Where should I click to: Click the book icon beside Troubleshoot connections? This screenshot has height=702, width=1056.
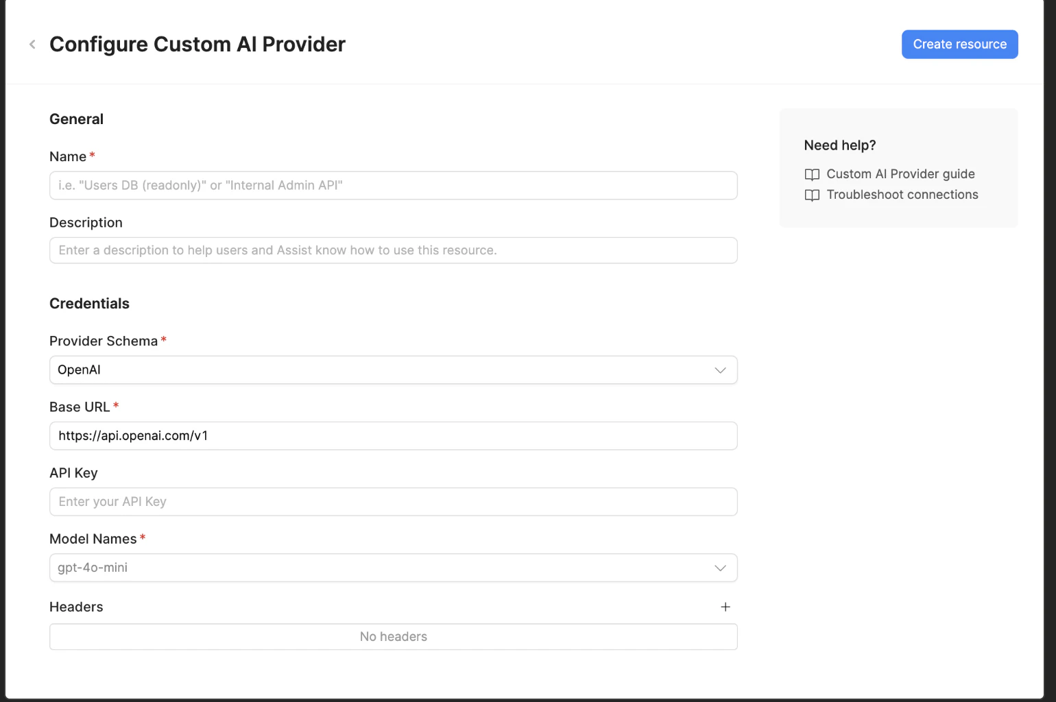pos(812,195)
